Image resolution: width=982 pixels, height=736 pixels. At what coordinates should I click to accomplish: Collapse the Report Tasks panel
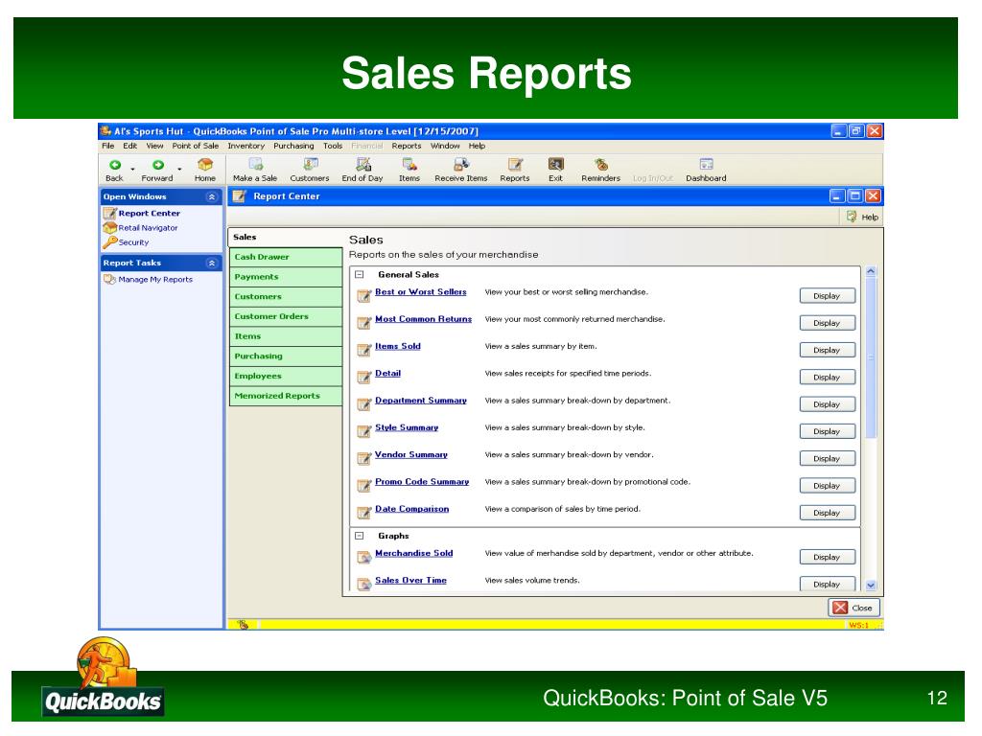212,263
